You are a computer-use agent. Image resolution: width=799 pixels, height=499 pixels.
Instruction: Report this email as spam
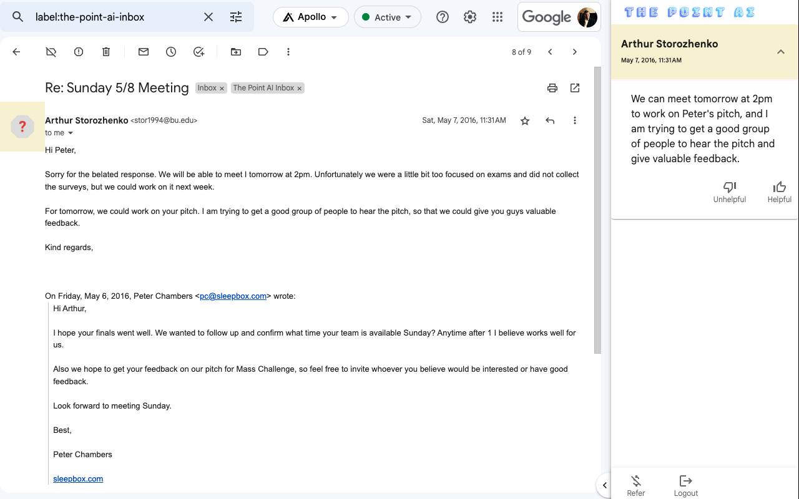pyautogui.click(x=79, y=52)
